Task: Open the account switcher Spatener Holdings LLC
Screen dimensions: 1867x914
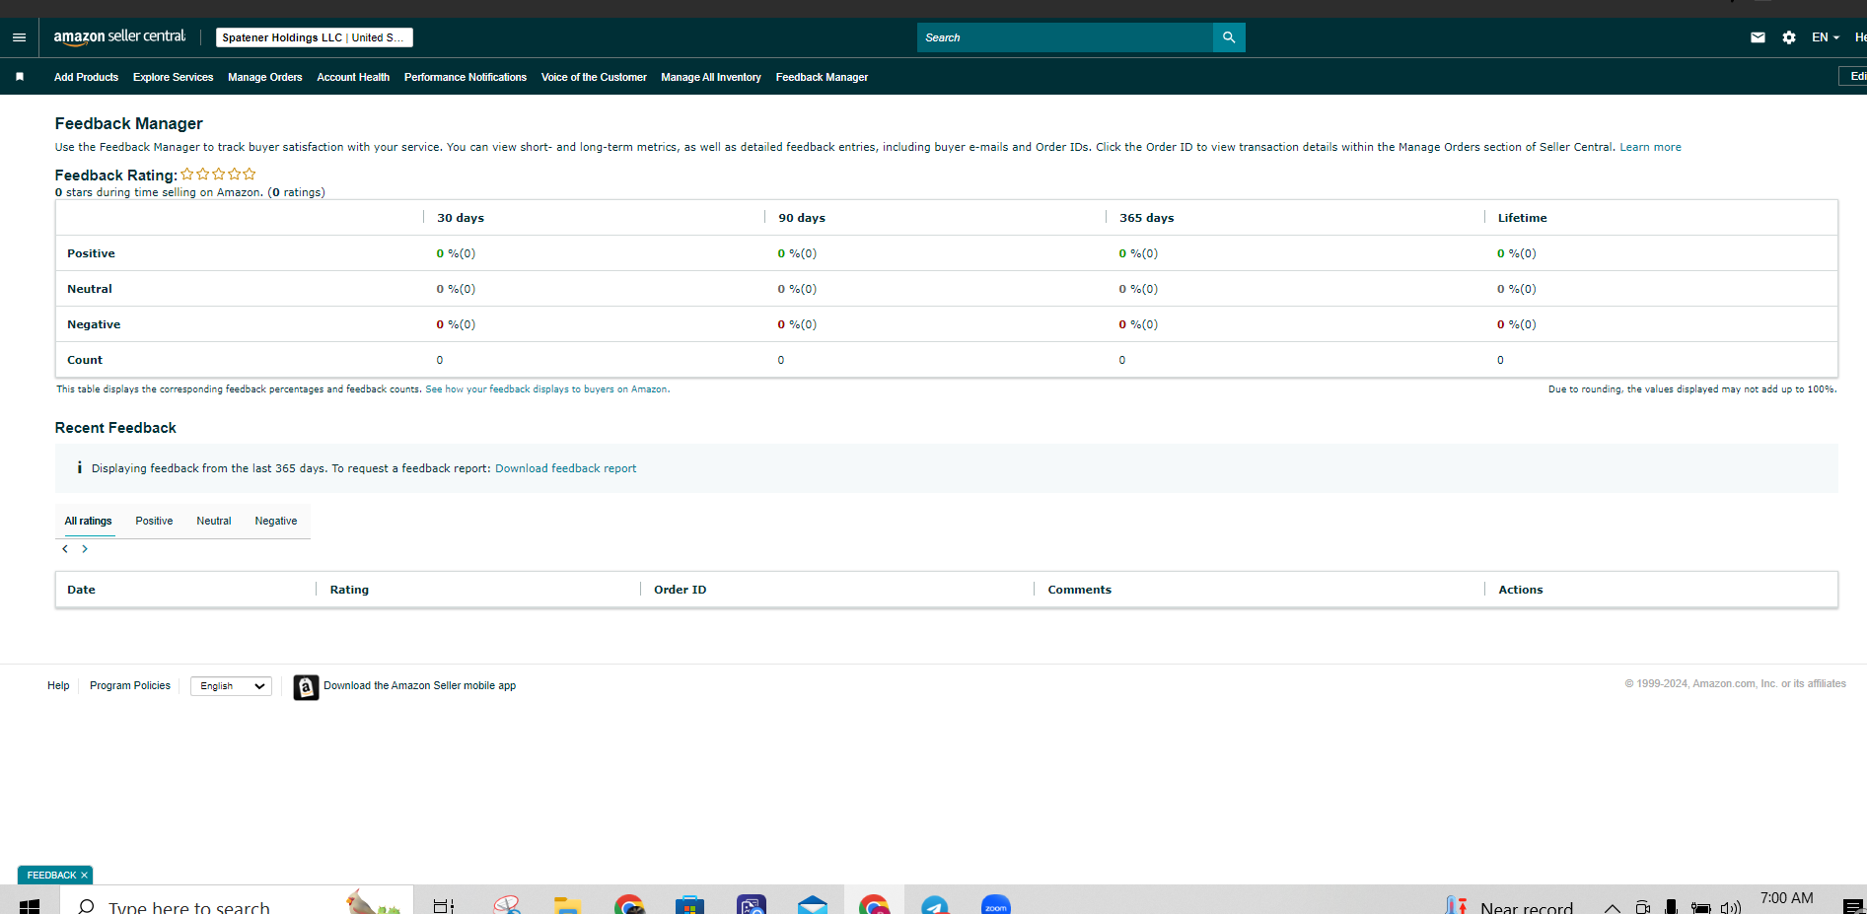Action: tap(314, 37)
